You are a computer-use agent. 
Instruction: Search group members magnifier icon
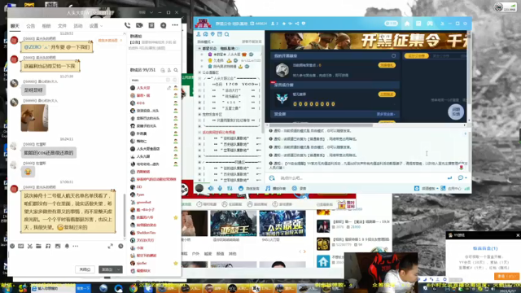(x=176, y=70)
